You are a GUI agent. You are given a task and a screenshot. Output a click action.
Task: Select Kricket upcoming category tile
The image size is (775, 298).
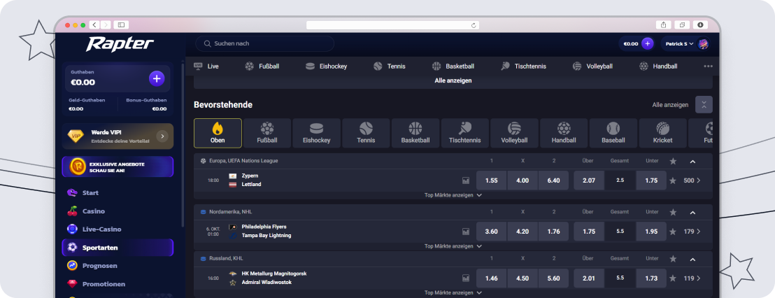point(662,134)
